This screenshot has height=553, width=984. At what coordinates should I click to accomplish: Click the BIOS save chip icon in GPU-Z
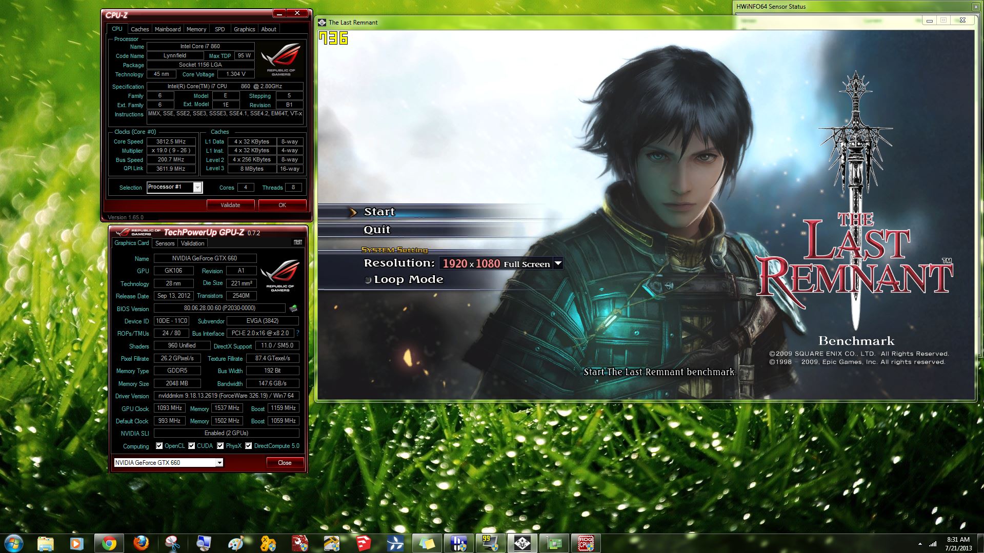pos(293,309)
